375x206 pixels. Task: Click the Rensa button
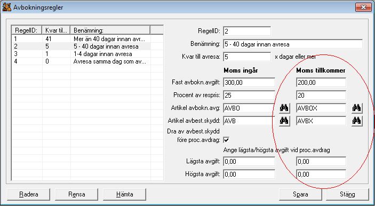[x=76, y=194]
